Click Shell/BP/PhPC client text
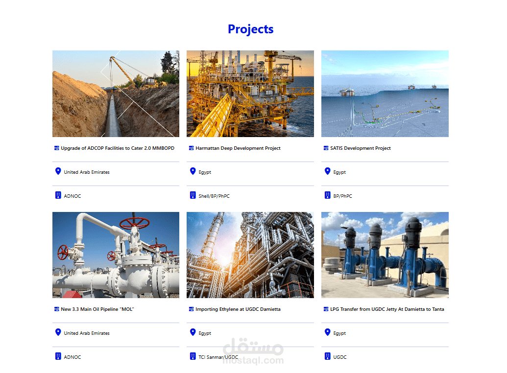 214,196
